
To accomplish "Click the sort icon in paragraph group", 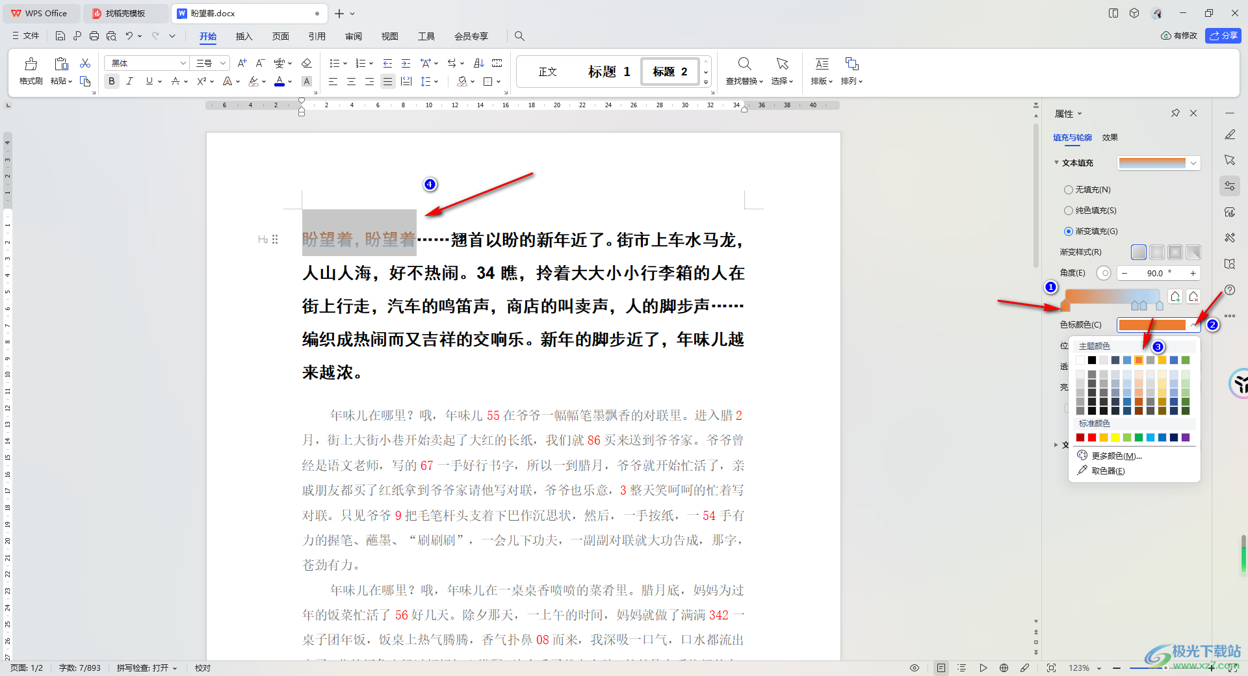I will point(479,63).
